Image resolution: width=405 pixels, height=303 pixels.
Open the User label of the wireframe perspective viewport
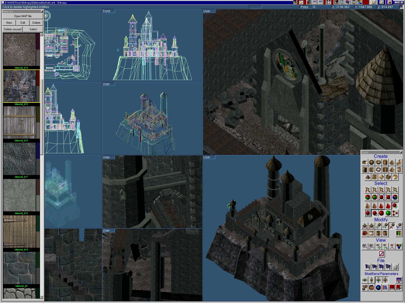(x=108, y=84)
